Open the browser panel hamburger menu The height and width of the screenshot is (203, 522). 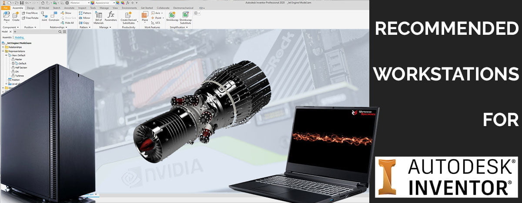pyautogui.click(x=64, y=32)
